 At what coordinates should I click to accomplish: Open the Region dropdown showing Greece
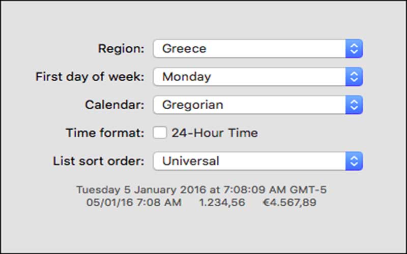pyautogui.click(x=249, y=49)
